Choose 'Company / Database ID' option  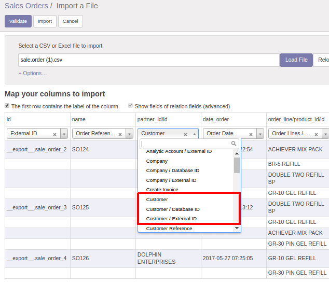173,171
